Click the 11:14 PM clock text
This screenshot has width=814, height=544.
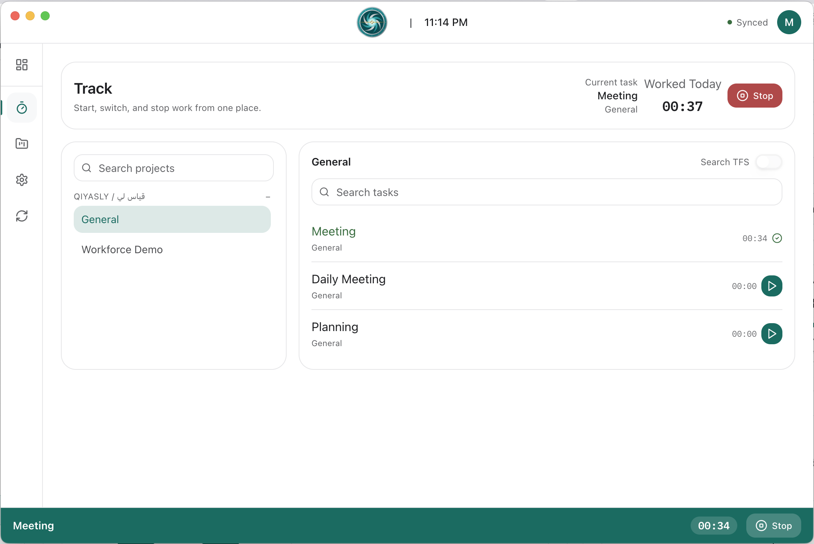(446, 22)
